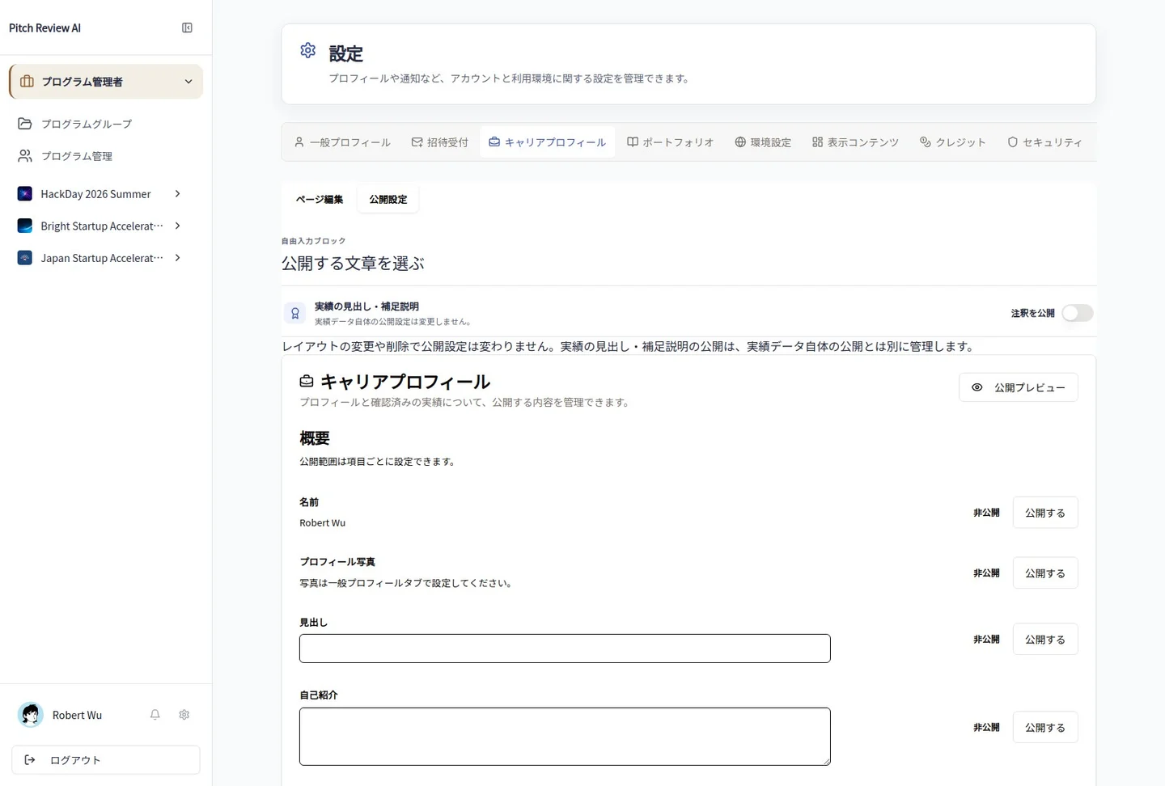1165x786 pixels.
Task: Click 公開する for the 自己紹介 row
Action: click(1045, 728)
